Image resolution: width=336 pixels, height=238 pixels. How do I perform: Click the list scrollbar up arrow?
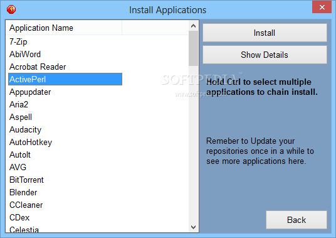(193, 26)
